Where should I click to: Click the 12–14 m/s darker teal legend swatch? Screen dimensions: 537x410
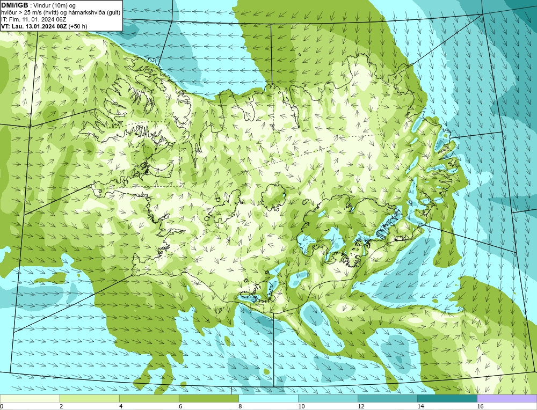387,398
